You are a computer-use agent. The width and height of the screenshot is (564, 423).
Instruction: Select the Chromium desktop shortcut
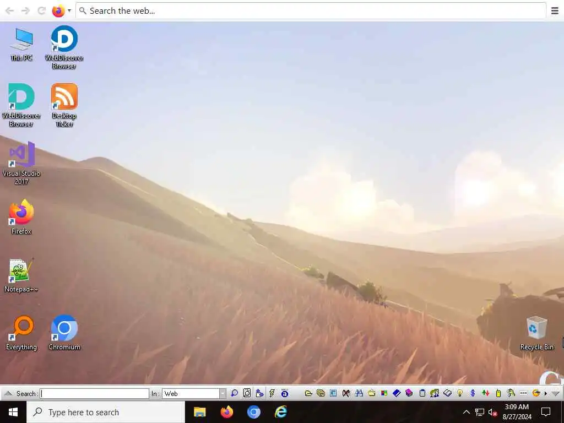[64, 333]
